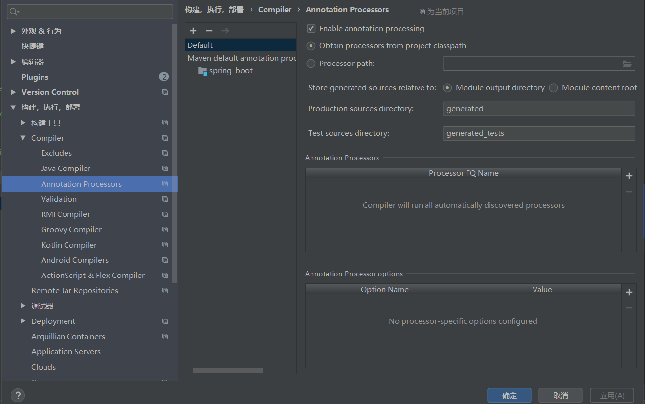Expand the 编辑器 section
This screenshot has height=404, width=645.
(x=13, y=62)
